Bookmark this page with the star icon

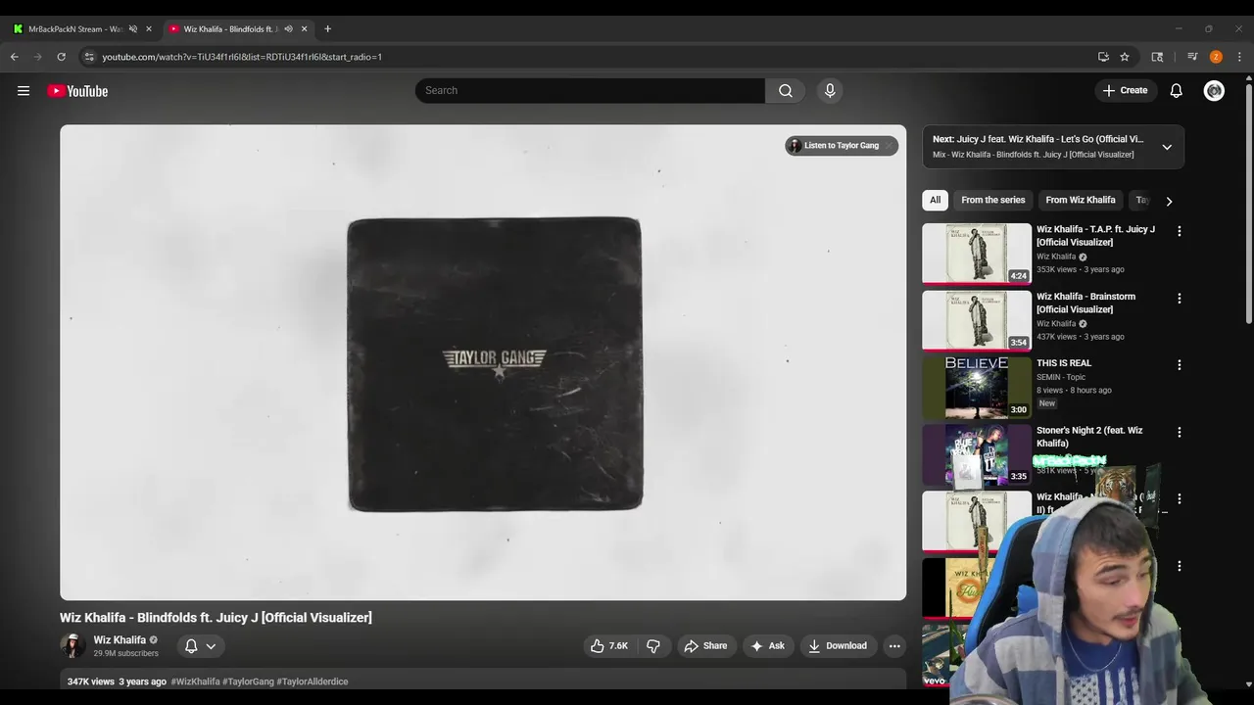click(1125, 57)
